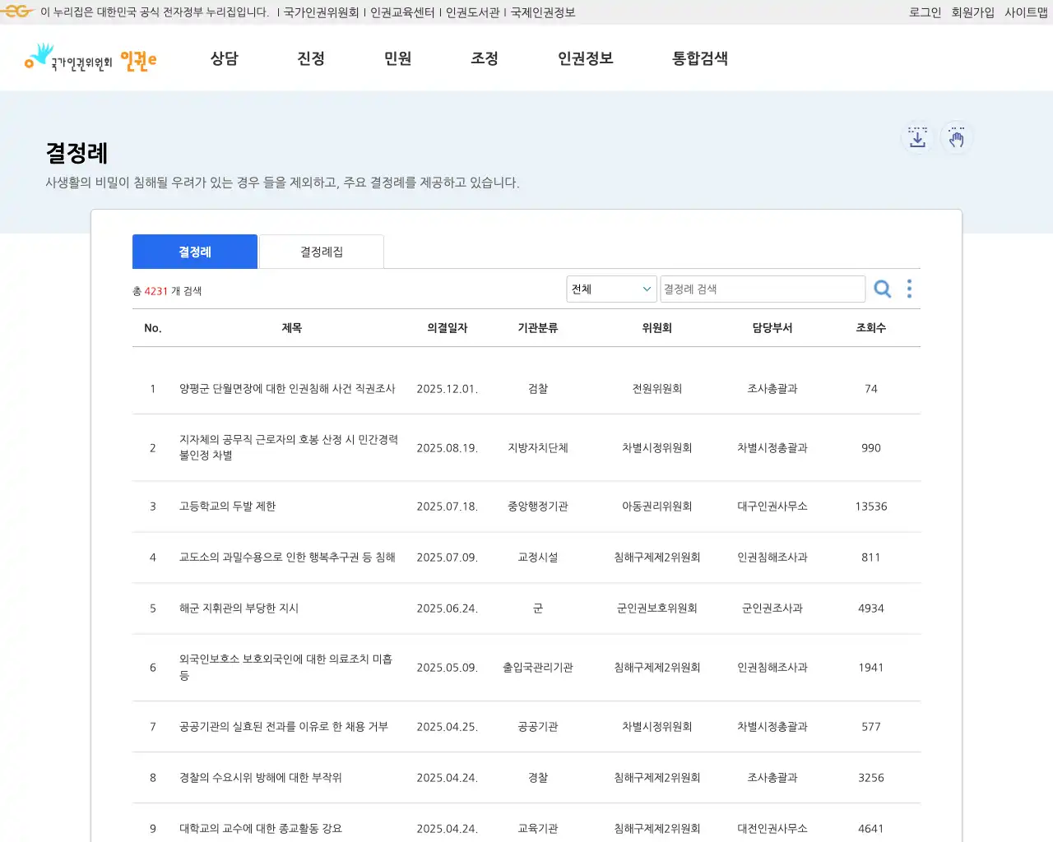Open the 통합검색 menu
1053x842 pixels.
tap(699, 58)
